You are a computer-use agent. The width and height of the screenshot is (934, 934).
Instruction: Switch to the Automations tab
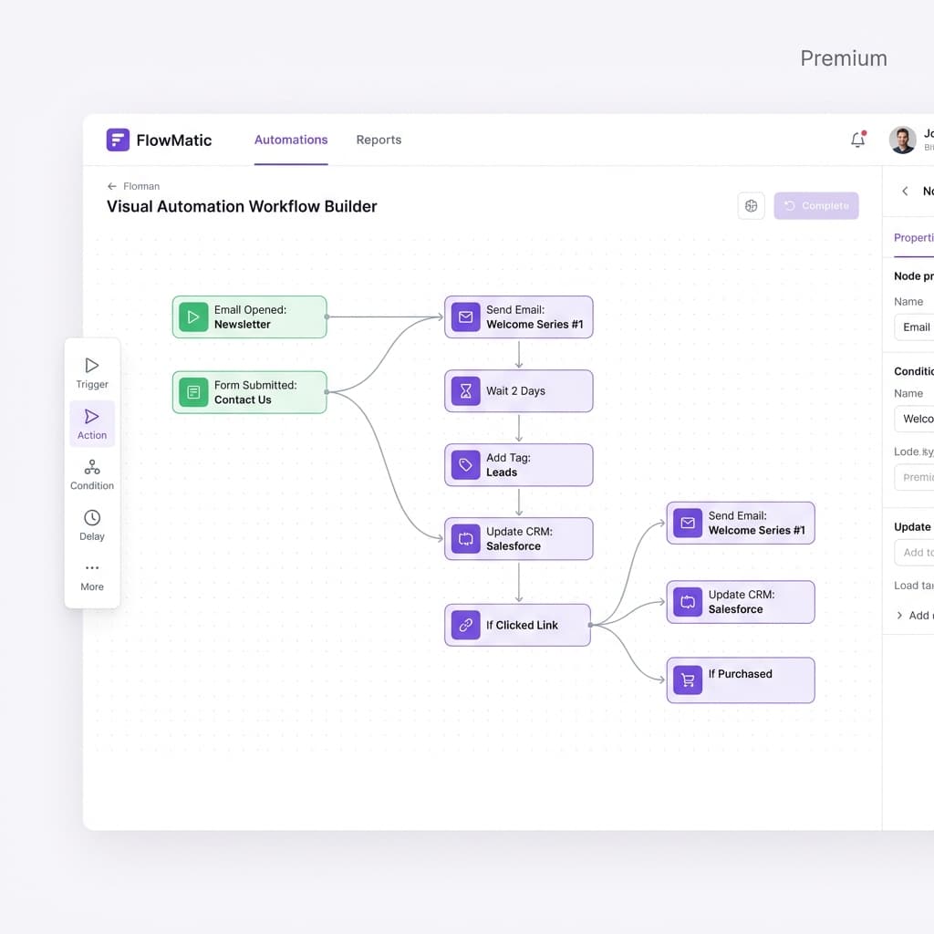pos(291,140)
